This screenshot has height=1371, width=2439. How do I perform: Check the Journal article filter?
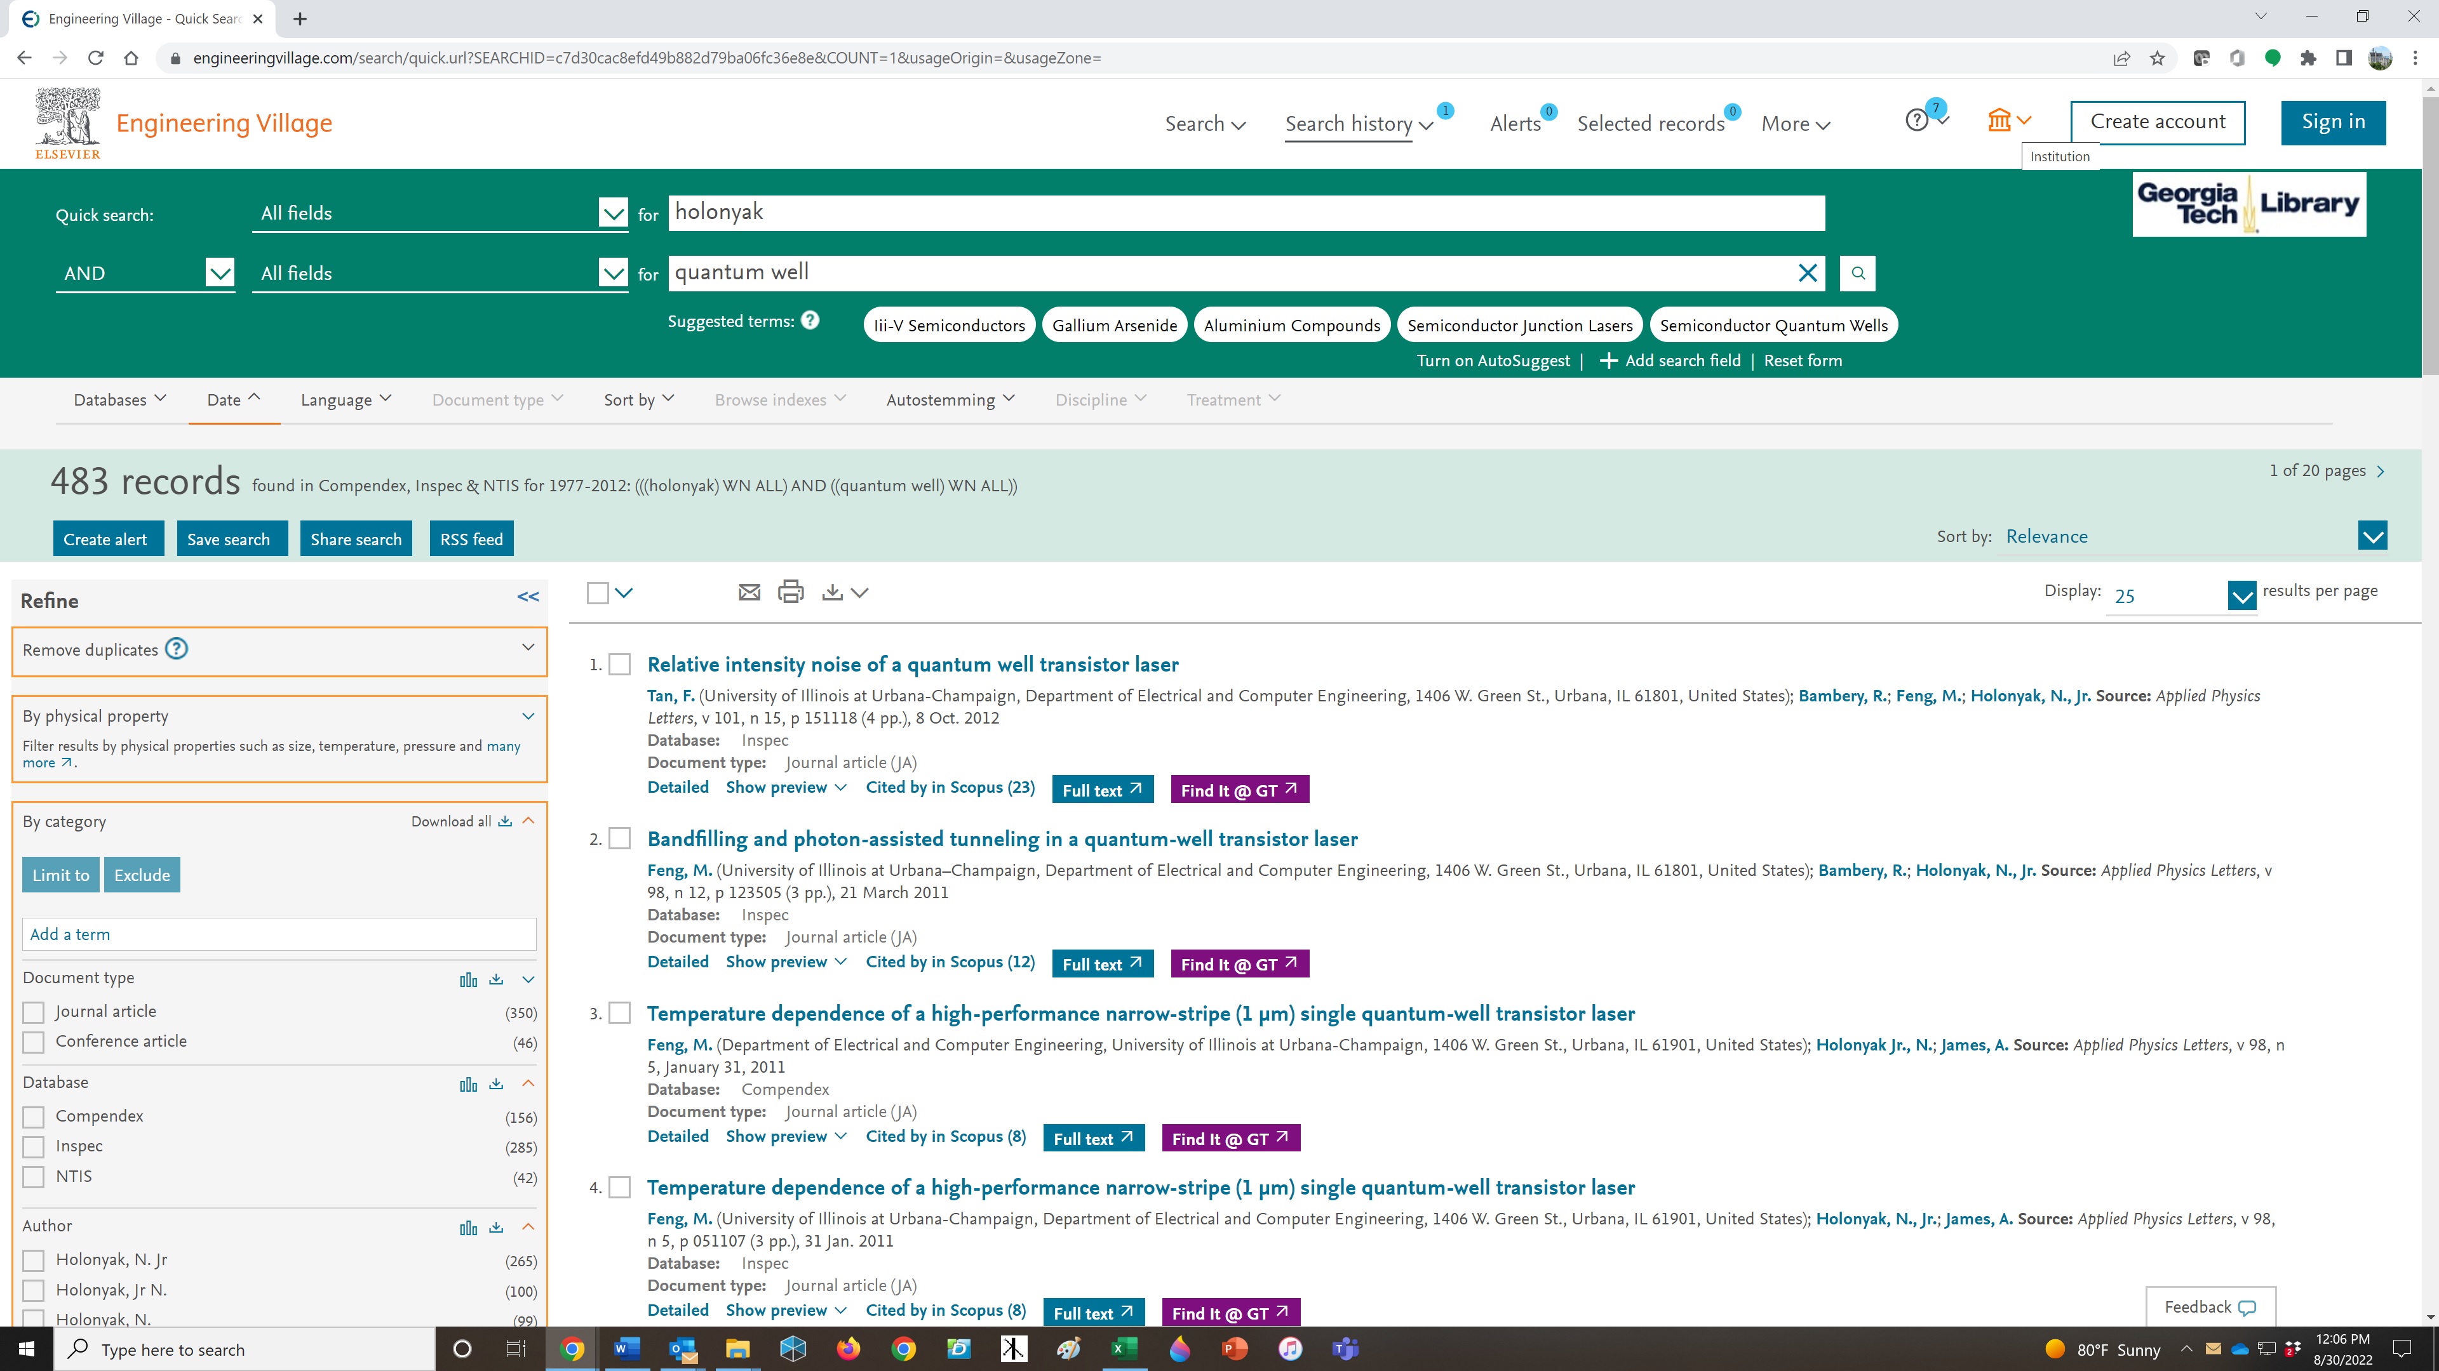coord(34,1012)
